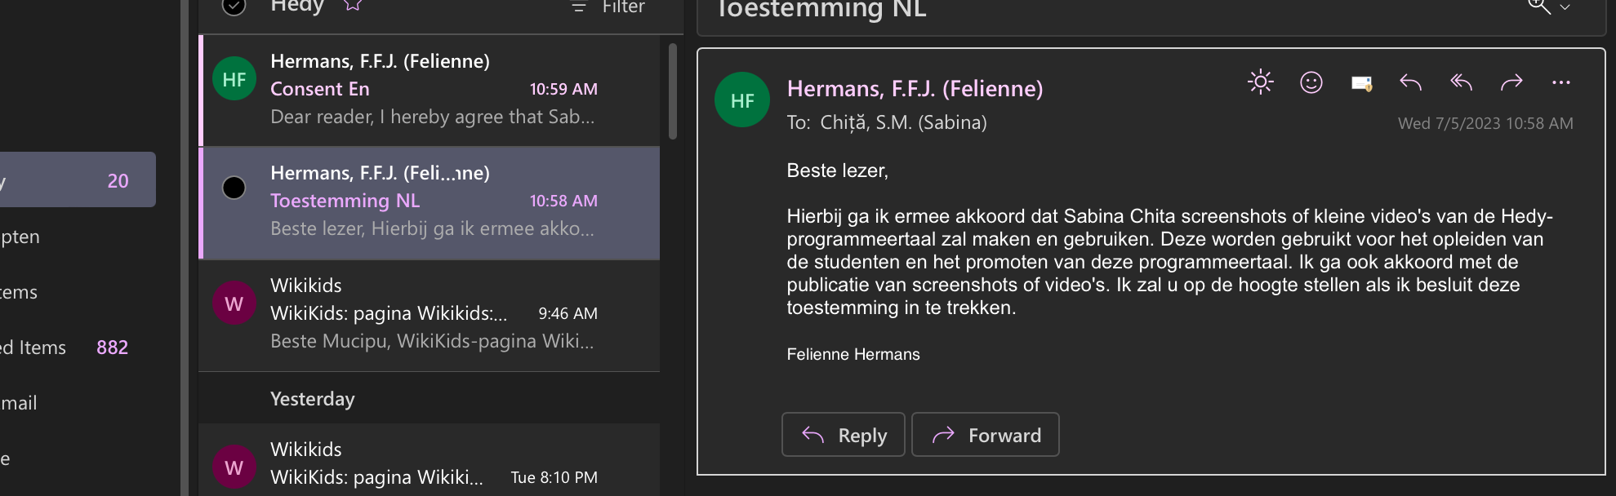Add a smiley reaction to the email
This screenshot has width=1616, height=496.
tap(1311, 82)
